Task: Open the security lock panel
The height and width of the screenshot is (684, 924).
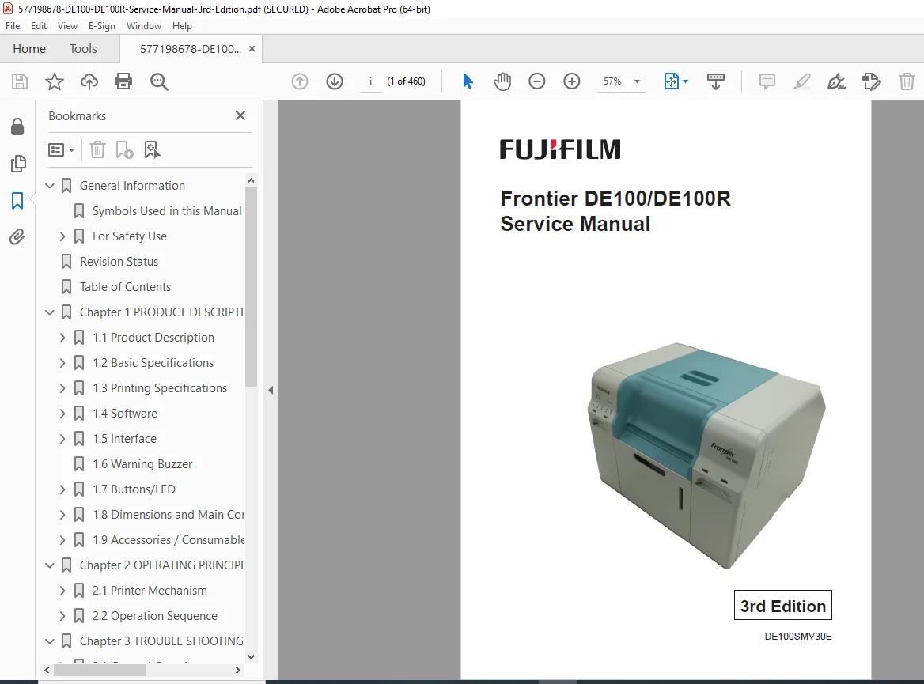Action: (17, 126)
